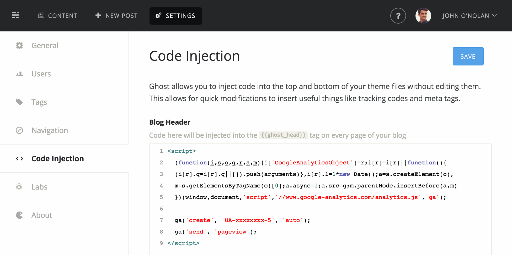
Task: Select the Users people icon in sidebar
Action: click(19, 74)
